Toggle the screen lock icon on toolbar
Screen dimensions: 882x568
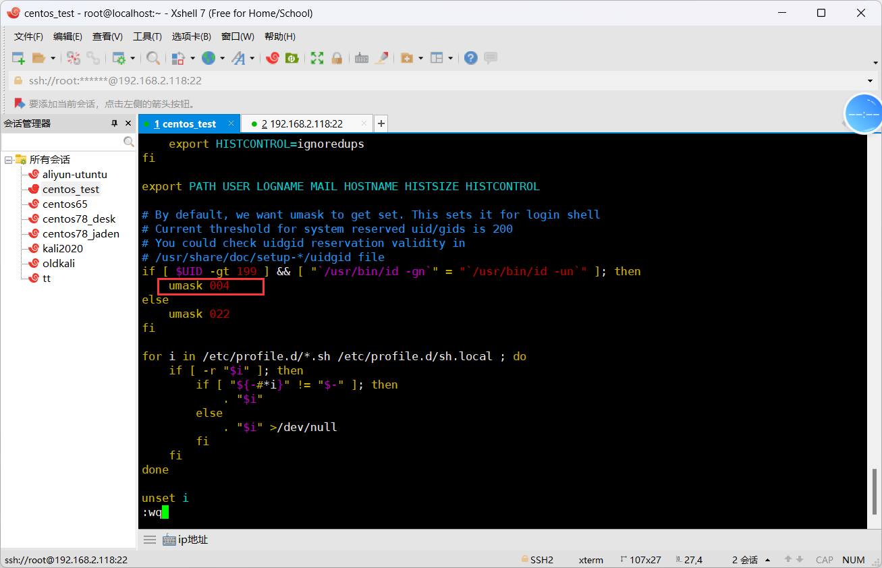[x=336, y=58]
